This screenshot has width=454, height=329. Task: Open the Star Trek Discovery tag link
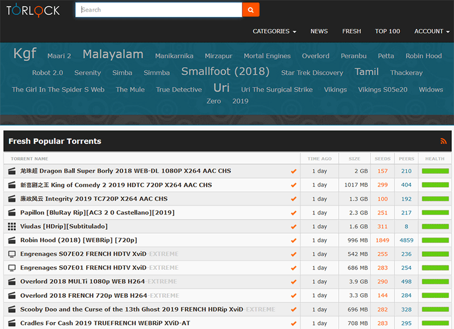[x=312, y=73]
